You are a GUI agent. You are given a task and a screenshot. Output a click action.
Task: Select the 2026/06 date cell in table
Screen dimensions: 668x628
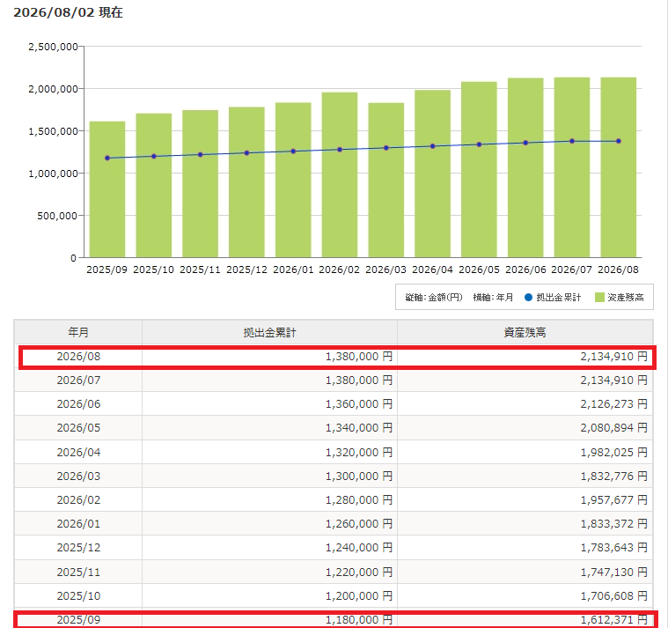(78, 403)
